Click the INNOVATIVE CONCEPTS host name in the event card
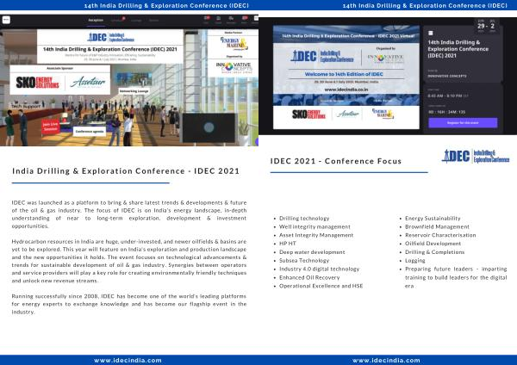 point(447,76)
